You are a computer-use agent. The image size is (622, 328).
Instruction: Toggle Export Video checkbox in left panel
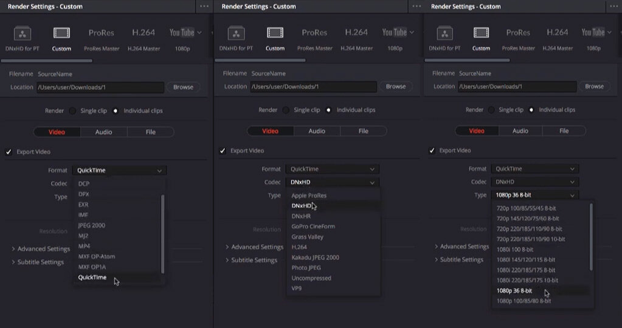click(9, 152)
